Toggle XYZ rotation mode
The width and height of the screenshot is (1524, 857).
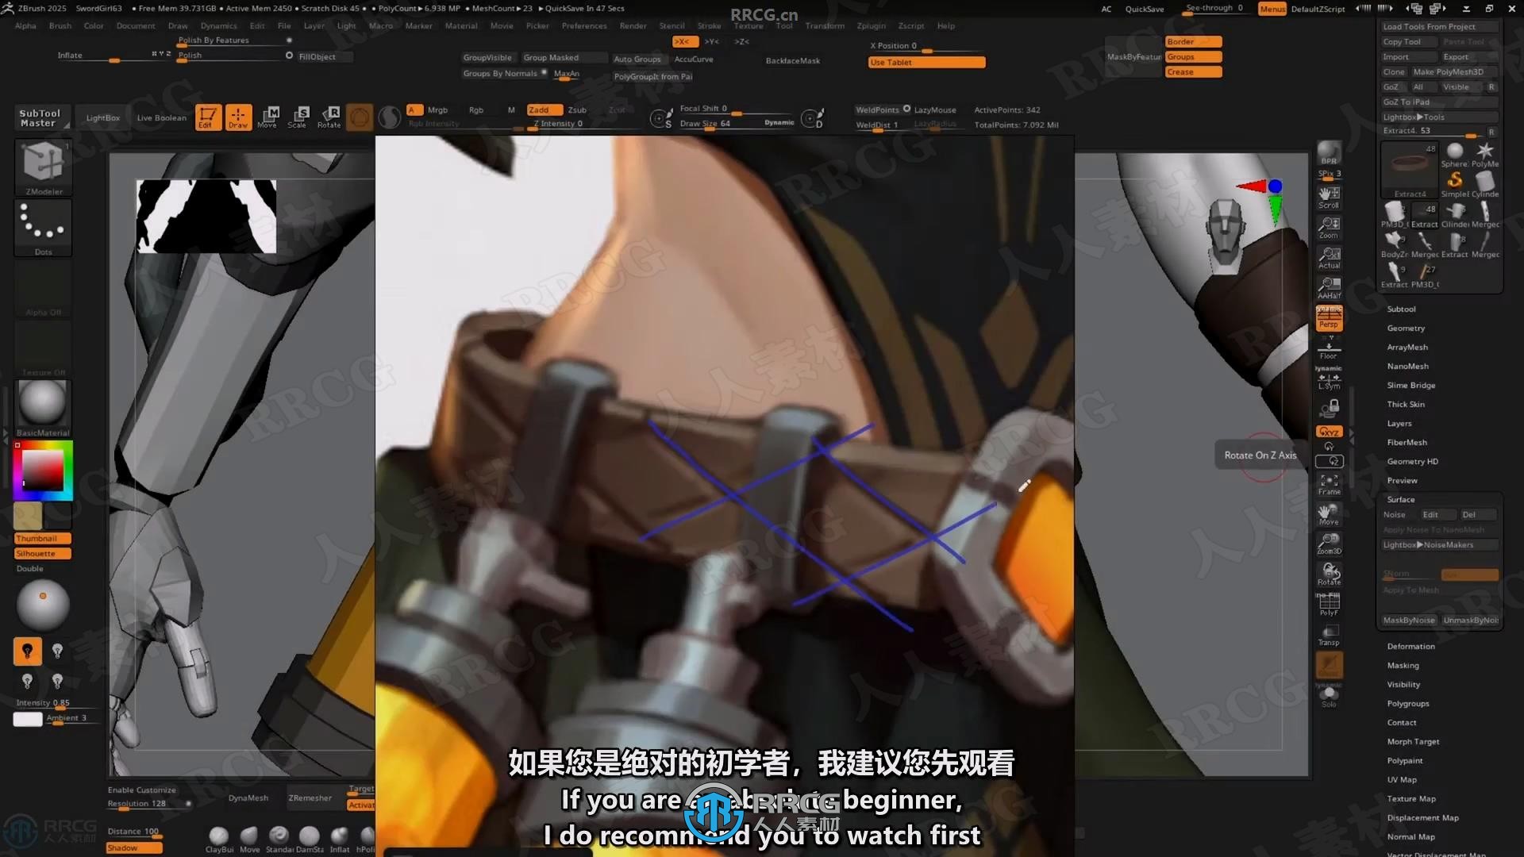coord(1329,432)
